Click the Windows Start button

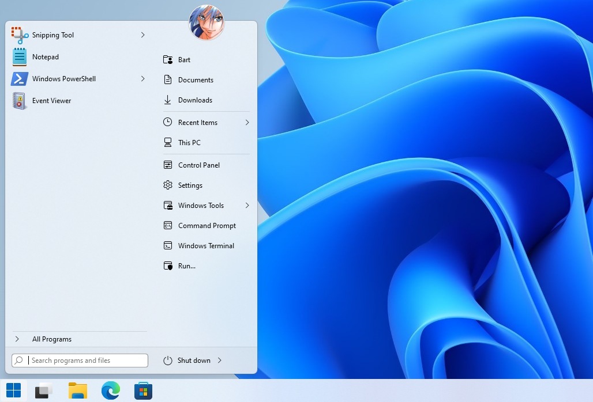(13, 390)
